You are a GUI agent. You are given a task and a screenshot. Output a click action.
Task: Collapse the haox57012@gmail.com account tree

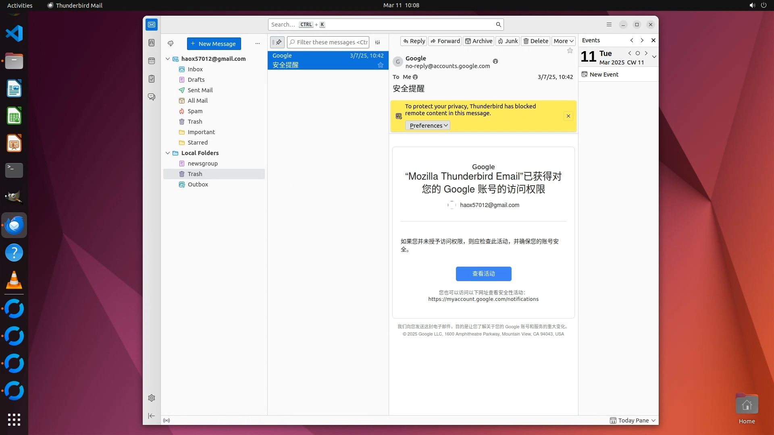(168, 59)
